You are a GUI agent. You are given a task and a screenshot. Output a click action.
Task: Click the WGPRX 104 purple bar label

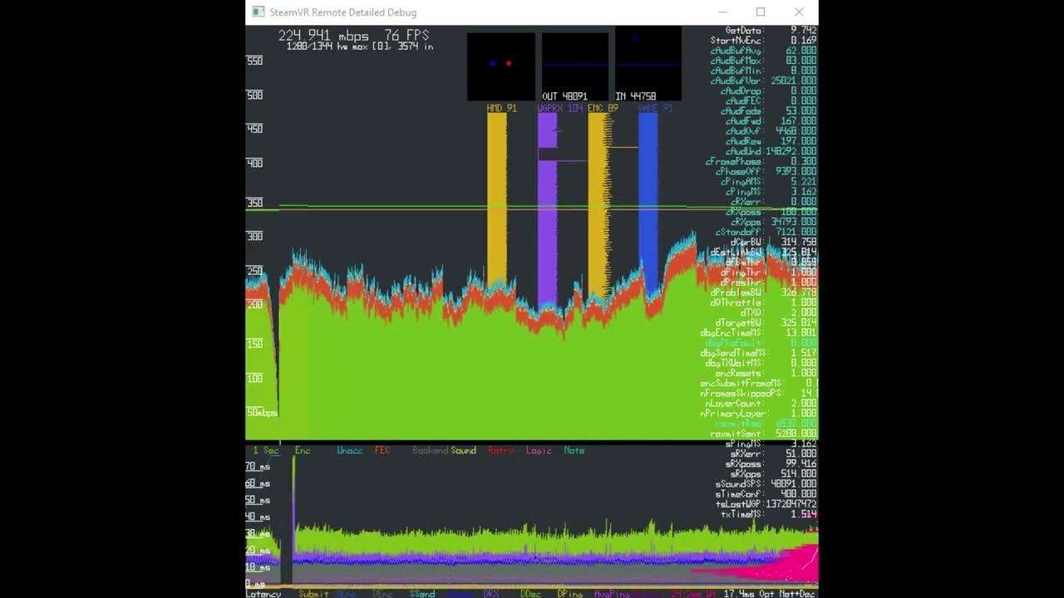click(559, 109)
